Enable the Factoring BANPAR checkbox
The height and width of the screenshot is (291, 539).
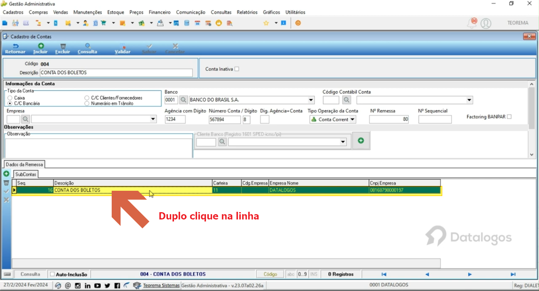tap(509, 116)
